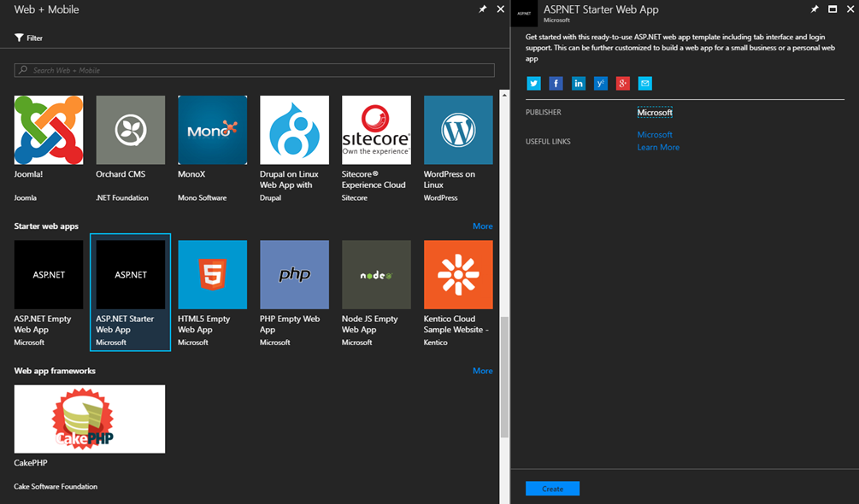Click the Orchard CMS title text
This screenshot has height=504, width=859.
(121, 174)
